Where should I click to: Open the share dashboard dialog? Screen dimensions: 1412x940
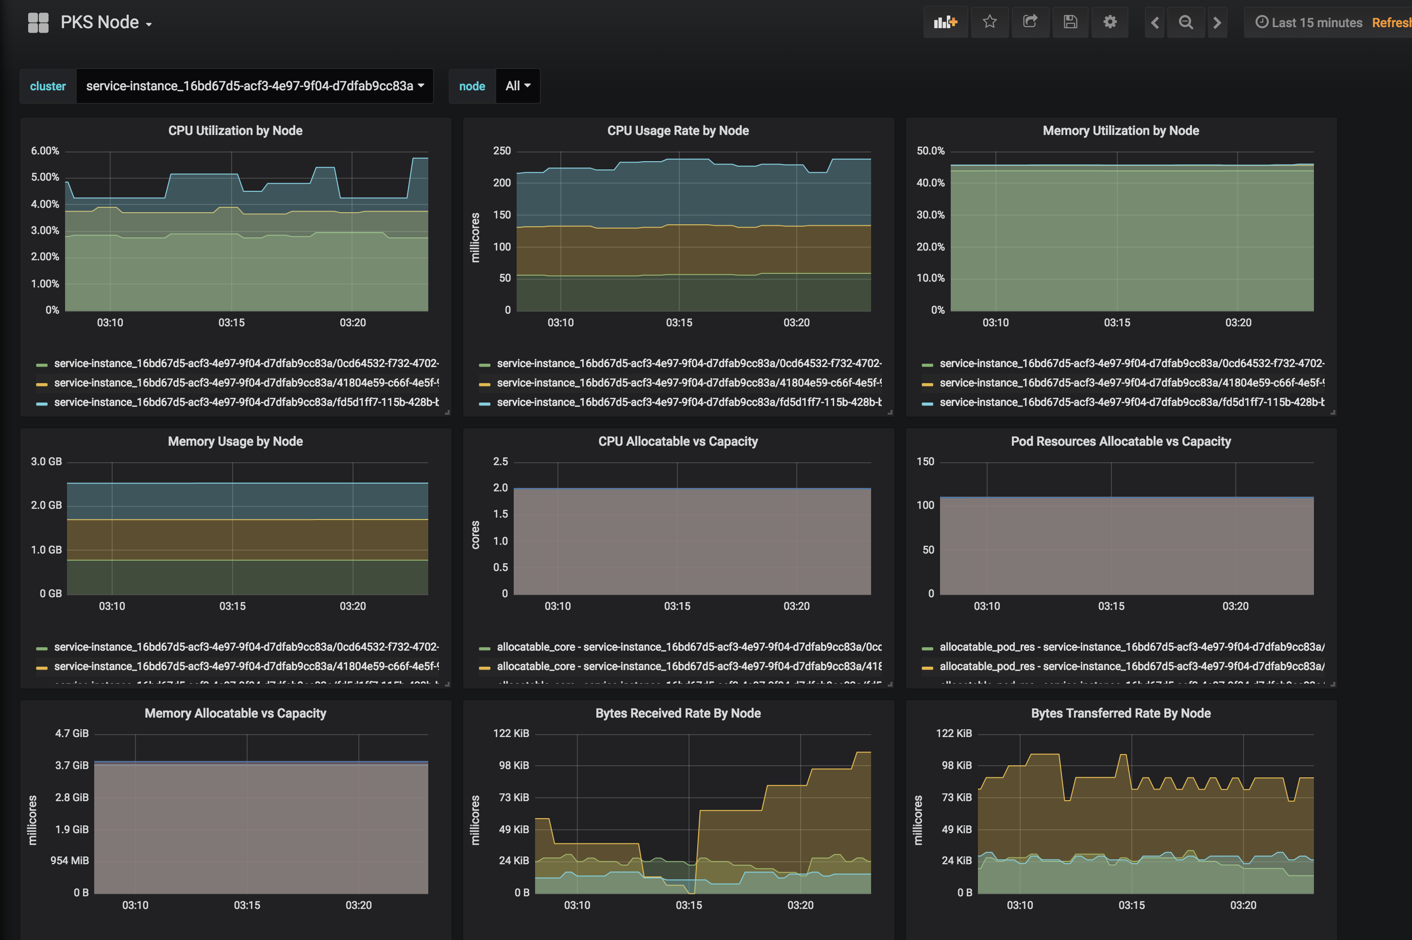coord(1030,22)
